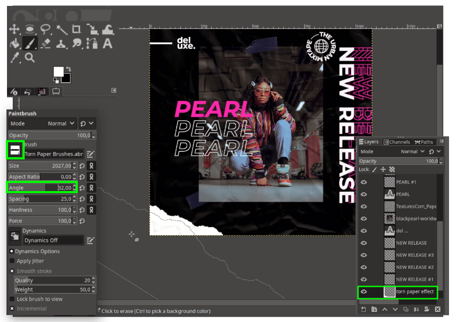The width and height of the screenshot is (456, 322).
Task: Enable Lock brush to view
Action: click(12, 299)
